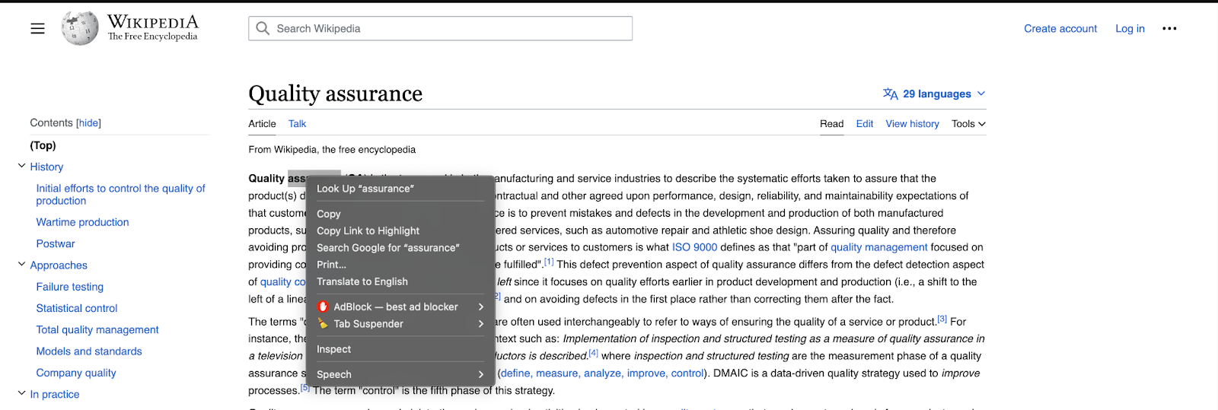Open the 29 languages dropdown

[934, 94]
